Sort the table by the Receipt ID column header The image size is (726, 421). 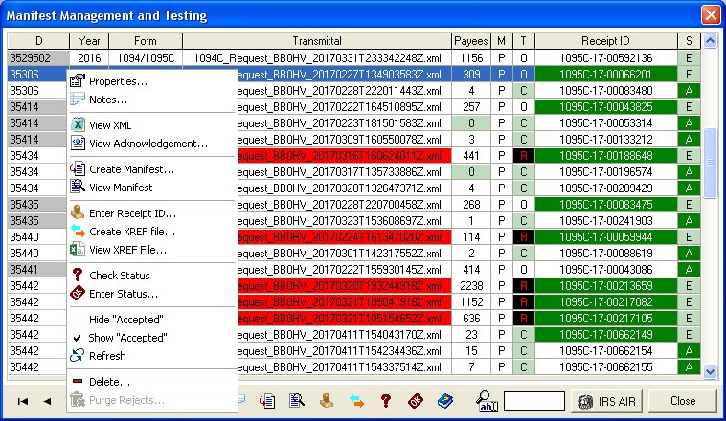pos(605,41)
